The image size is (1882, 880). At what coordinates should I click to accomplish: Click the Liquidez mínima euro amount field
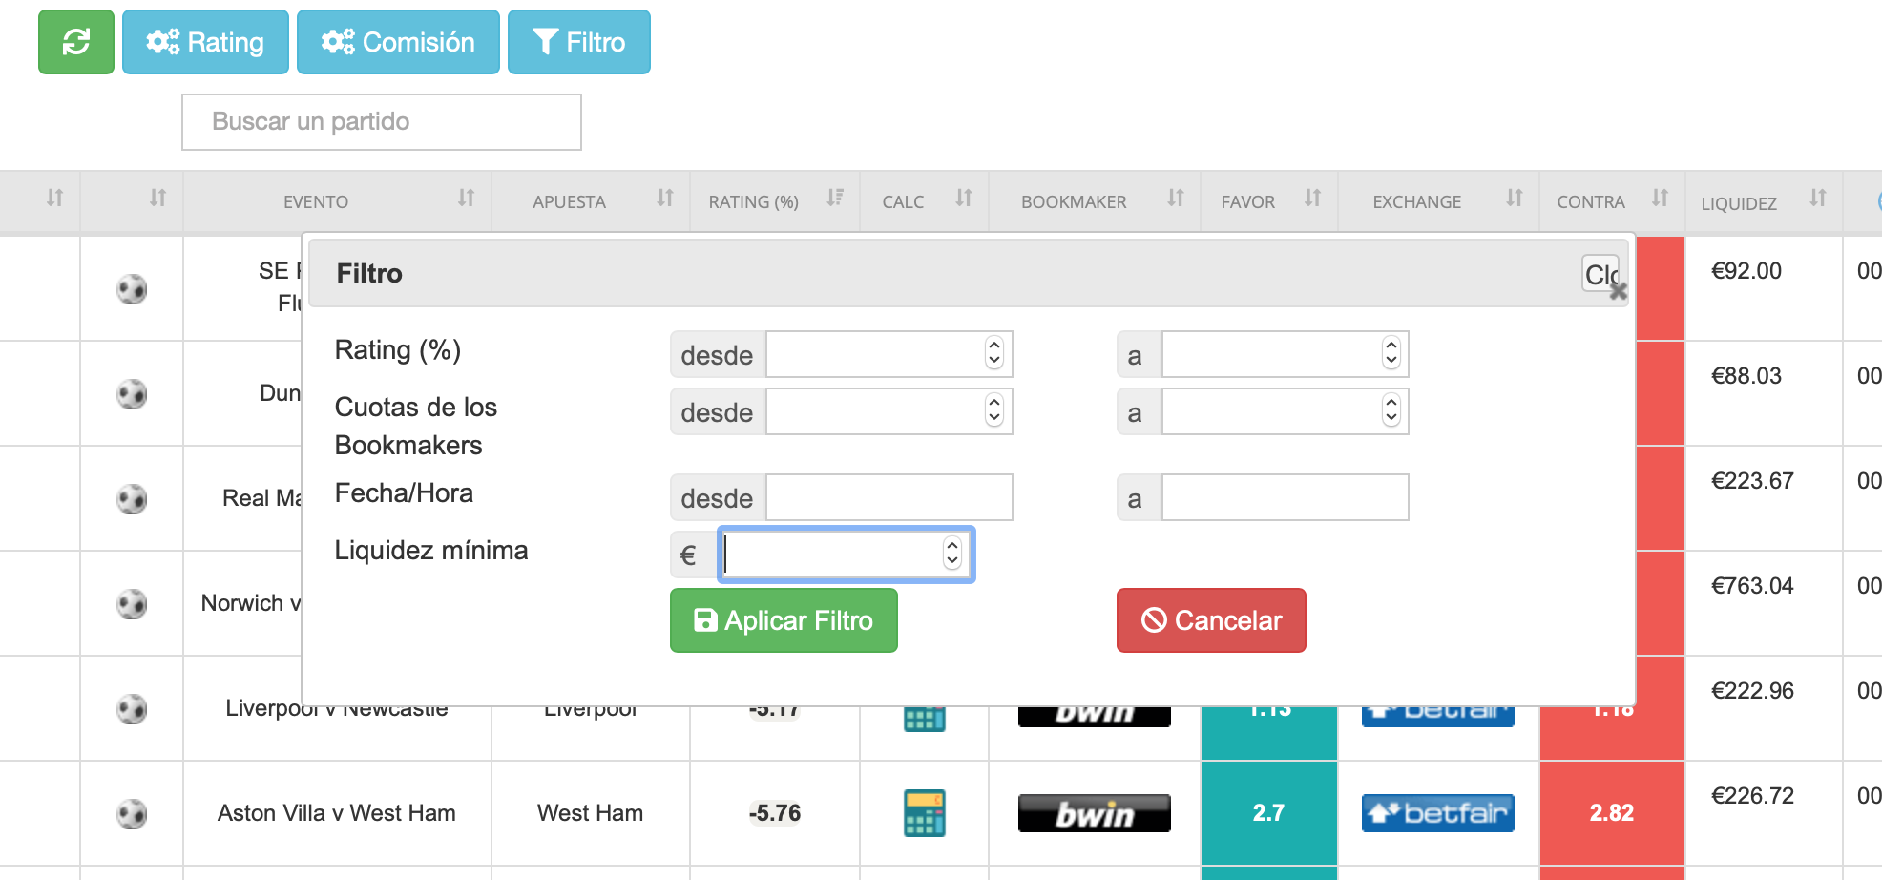[x=830, y=555]
